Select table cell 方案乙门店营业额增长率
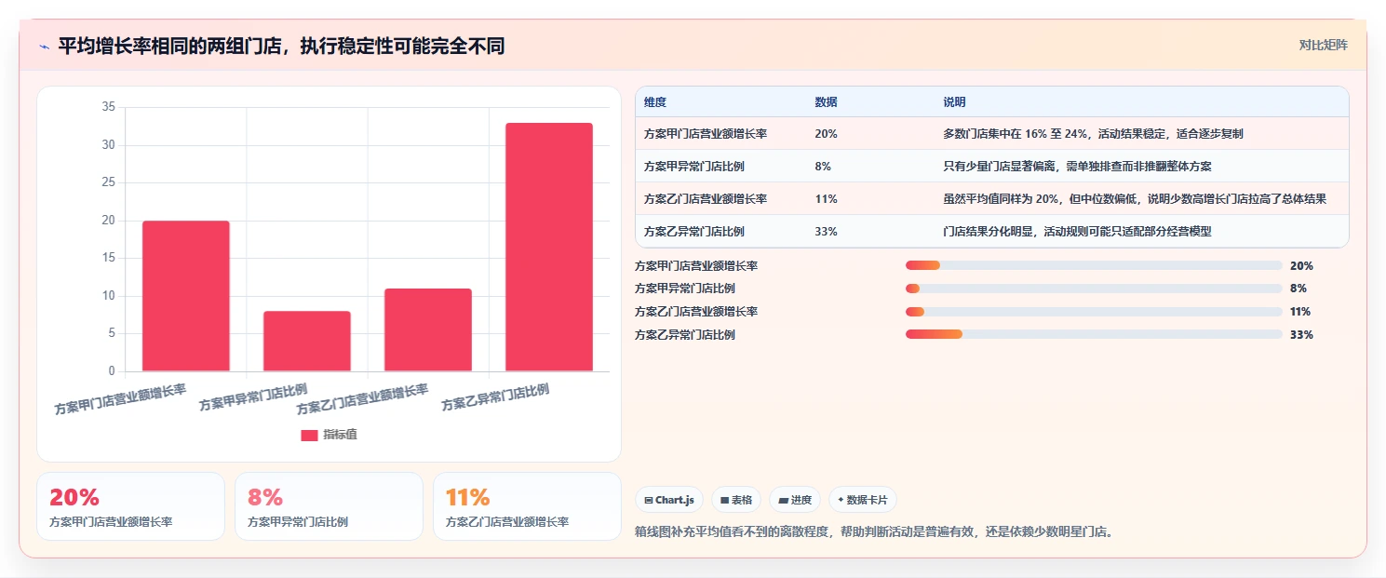Viewport: 1386px width, 578px height. (x=706, y=199)
